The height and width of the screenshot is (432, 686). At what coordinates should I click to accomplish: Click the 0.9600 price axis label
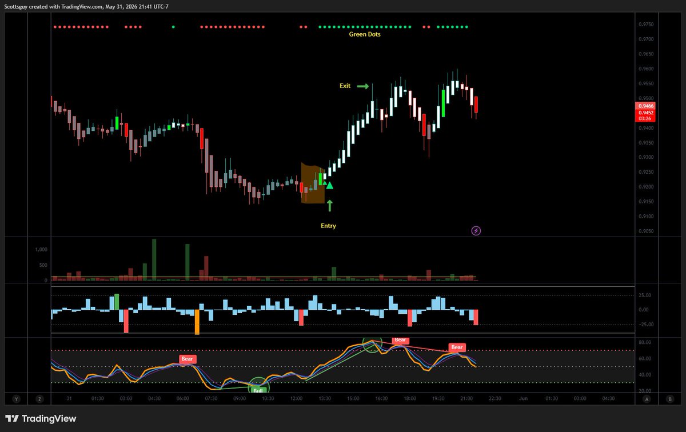click(647, 69)
